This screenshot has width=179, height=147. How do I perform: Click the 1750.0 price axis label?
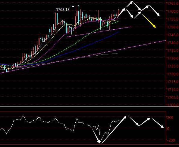pos(173,27)
